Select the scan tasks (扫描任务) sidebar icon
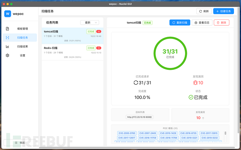The image size is (241, 150). [8, 37]
